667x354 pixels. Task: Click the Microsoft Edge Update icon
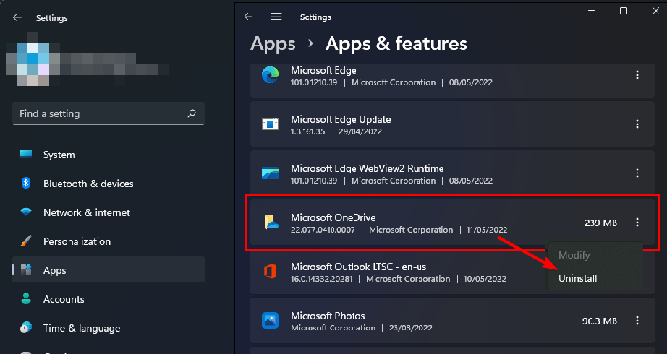(x=270, y=124)
